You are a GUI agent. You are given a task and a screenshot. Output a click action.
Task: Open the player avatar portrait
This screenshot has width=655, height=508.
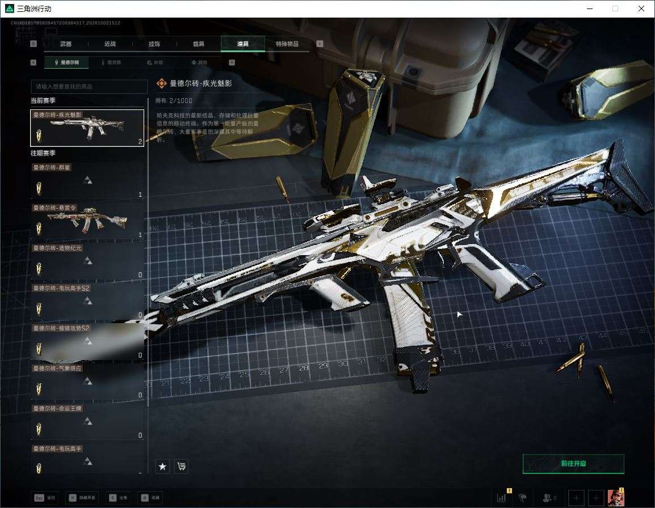point(616,498)
